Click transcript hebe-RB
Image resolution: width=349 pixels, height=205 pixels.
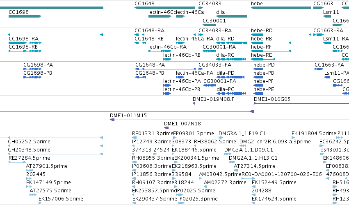(261, 38)
